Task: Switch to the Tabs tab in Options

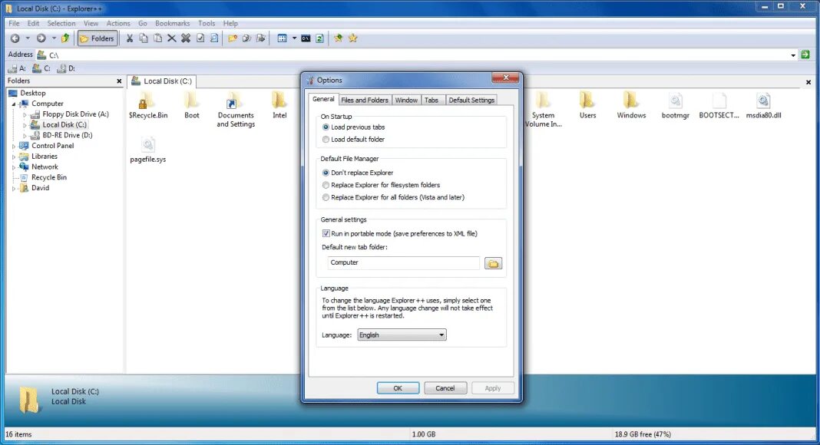Action: [431, 100]
